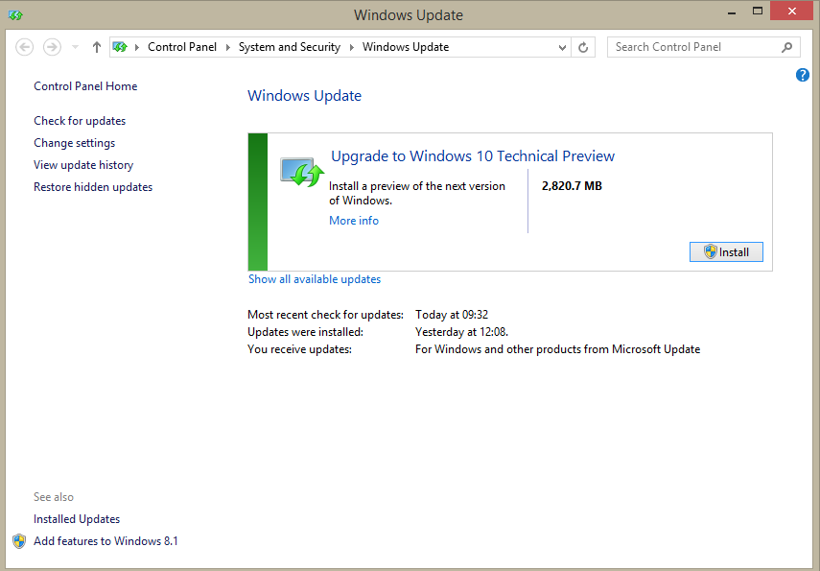Open the More info link
820x571 pixels.
tap(354, 221)
